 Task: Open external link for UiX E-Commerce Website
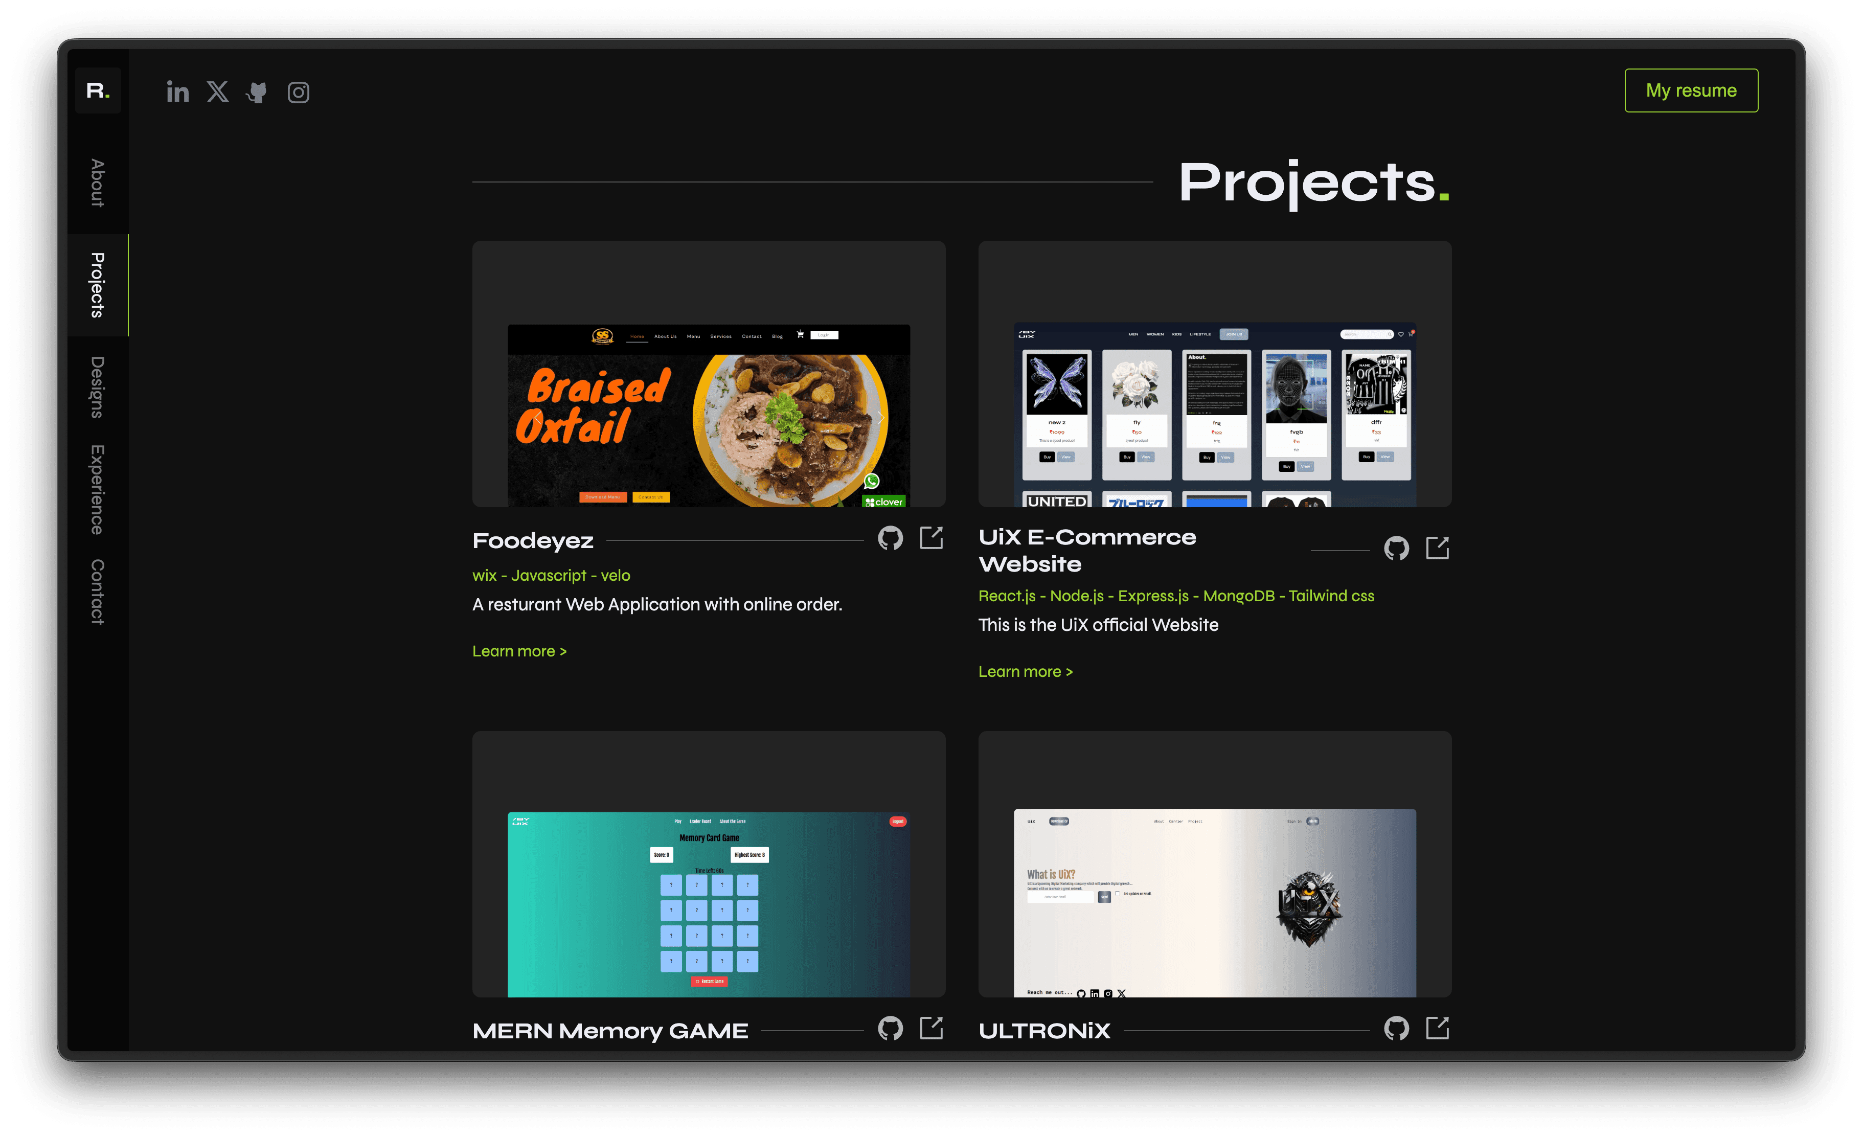(1437, 548)
